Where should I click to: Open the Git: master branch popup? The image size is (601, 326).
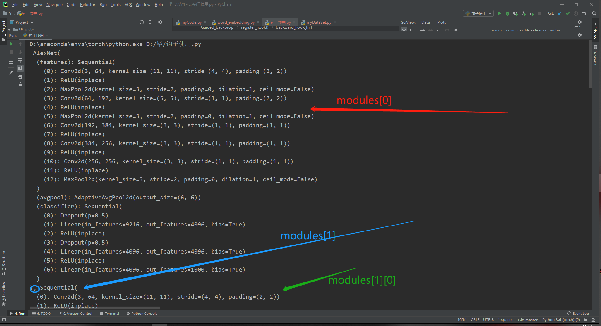pos(528,319)
